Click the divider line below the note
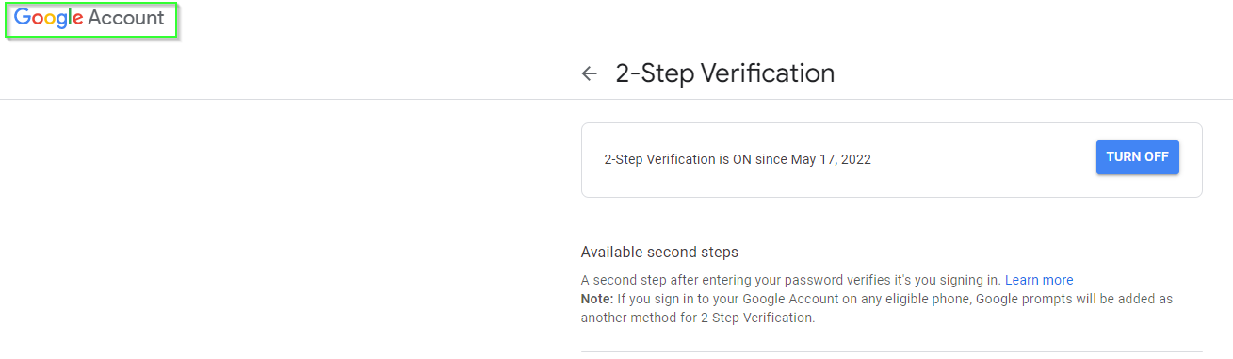Viewport: 1233px width, 359px height. [x=892, y=351]
